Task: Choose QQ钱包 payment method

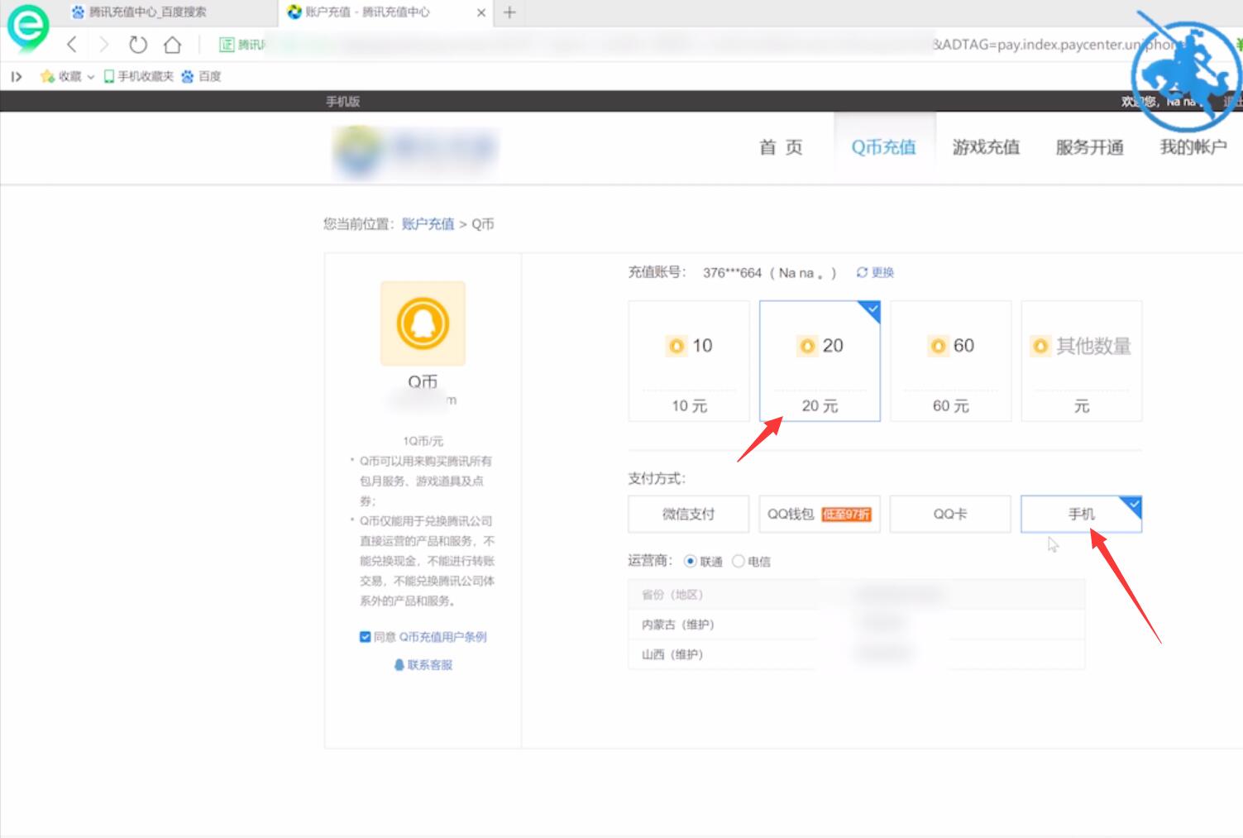Action: [820, 514]
